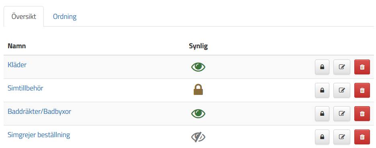Toggle the green eye for Kläder
Screen dimensions: 376x148
198,67
